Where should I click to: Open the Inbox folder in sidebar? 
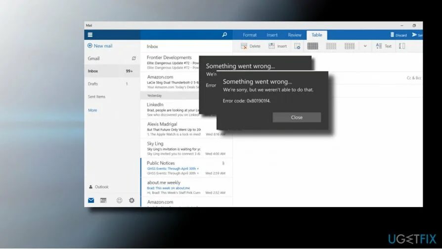(x=112, y=71)
